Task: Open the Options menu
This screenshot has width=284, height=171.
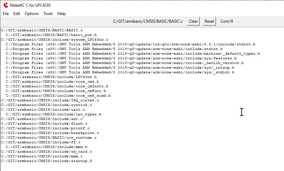Action: pyautogui.click(x=32, y=14)
